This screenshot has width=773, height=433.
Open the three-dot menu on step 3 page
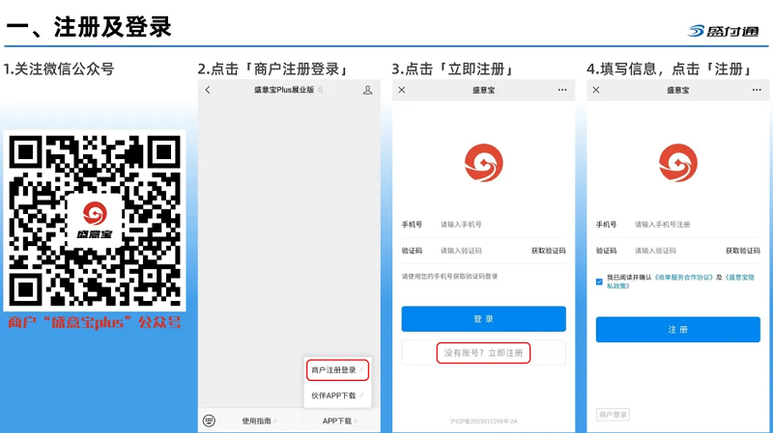tap(562, 90)
